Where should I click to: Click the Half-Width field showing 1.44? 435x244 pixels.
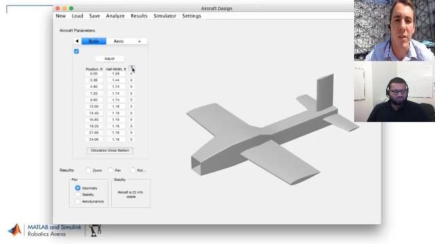116,80
